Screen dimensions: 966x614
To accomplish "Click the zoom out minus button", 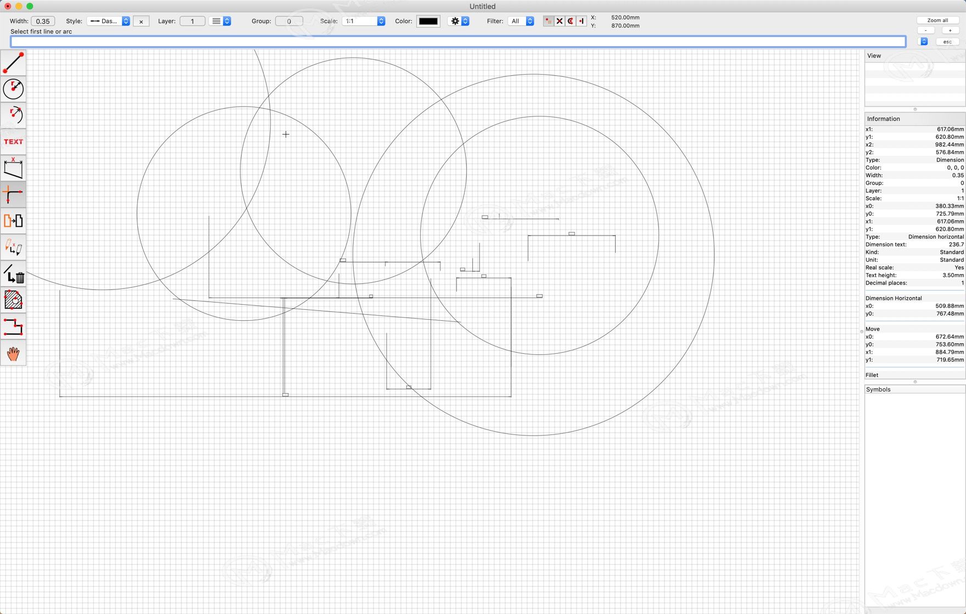I will (926, 30).
